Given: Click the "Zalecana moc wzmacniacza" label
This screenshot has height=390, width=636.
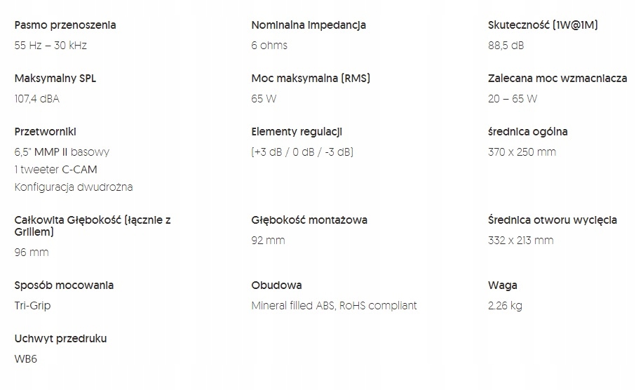Looking at the screenshot, I should pos(557,79).
